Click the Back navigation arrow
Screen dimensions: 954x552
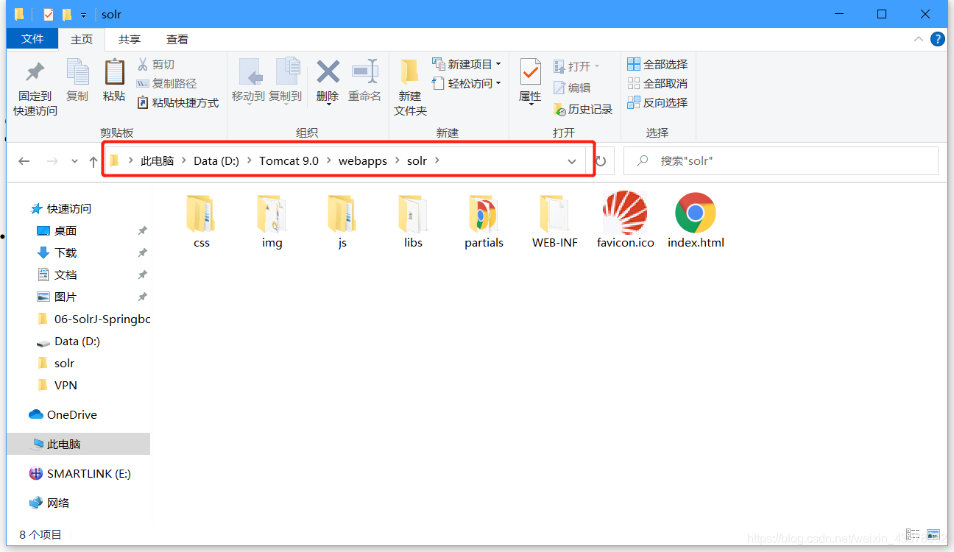pos(24,161)
